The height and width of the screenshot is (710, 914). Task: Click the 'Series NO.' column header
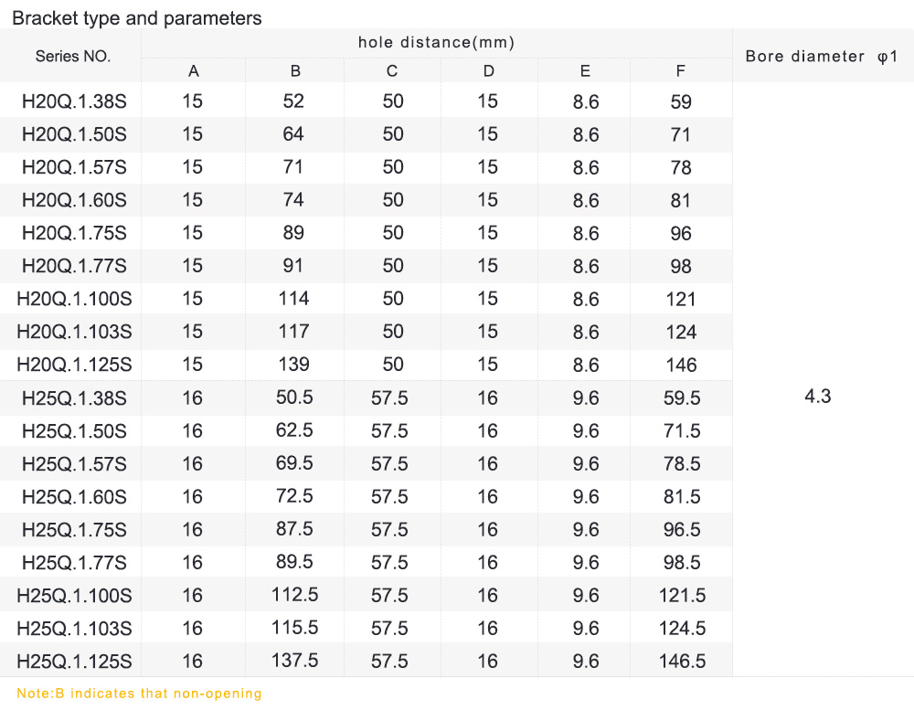pos(73,56)
